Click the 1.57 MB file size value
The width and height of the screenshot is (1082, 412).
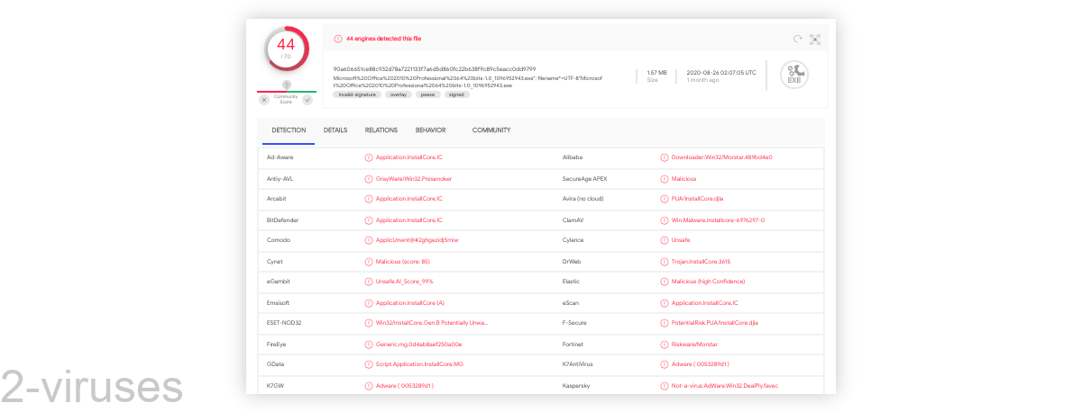click(657, 72)
